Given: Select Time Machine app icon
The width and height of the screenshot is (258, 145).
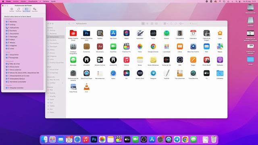Looking at the screenshot, I should (x=193, y=73).
